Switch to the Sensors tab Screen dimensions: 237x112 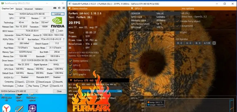click(x=19, y=9)
